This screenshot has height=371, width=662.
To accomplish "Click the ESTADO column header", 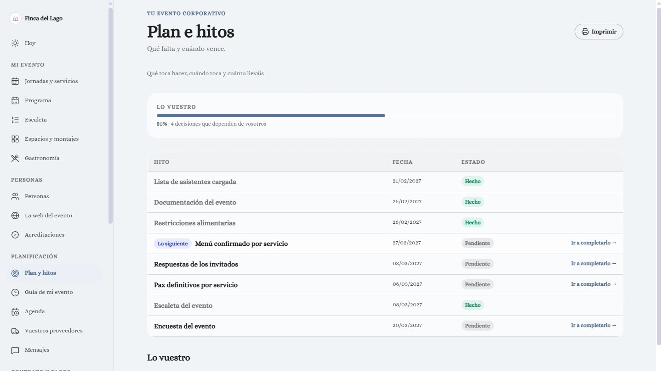I will (473, 162).
